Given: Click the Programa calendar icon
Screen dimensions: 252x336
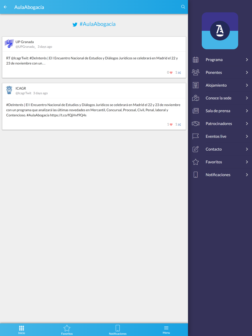Looking at the screenshot, I should 196,60.
